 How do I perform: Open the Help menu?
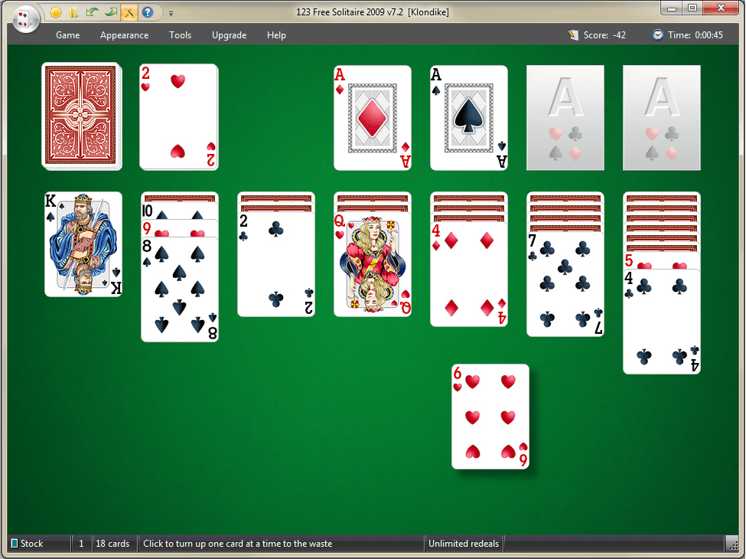pyautogui.click(x=276, y=35)
